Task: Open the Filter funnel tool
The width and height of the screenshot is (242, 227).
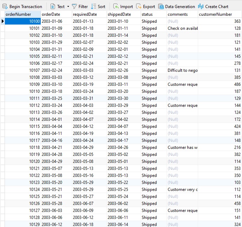Action: tap(74, 6)
